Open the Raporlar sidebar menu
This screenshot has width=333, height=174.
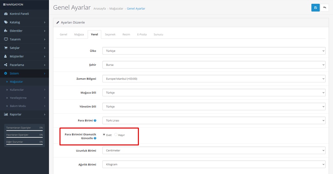[24, 114]
